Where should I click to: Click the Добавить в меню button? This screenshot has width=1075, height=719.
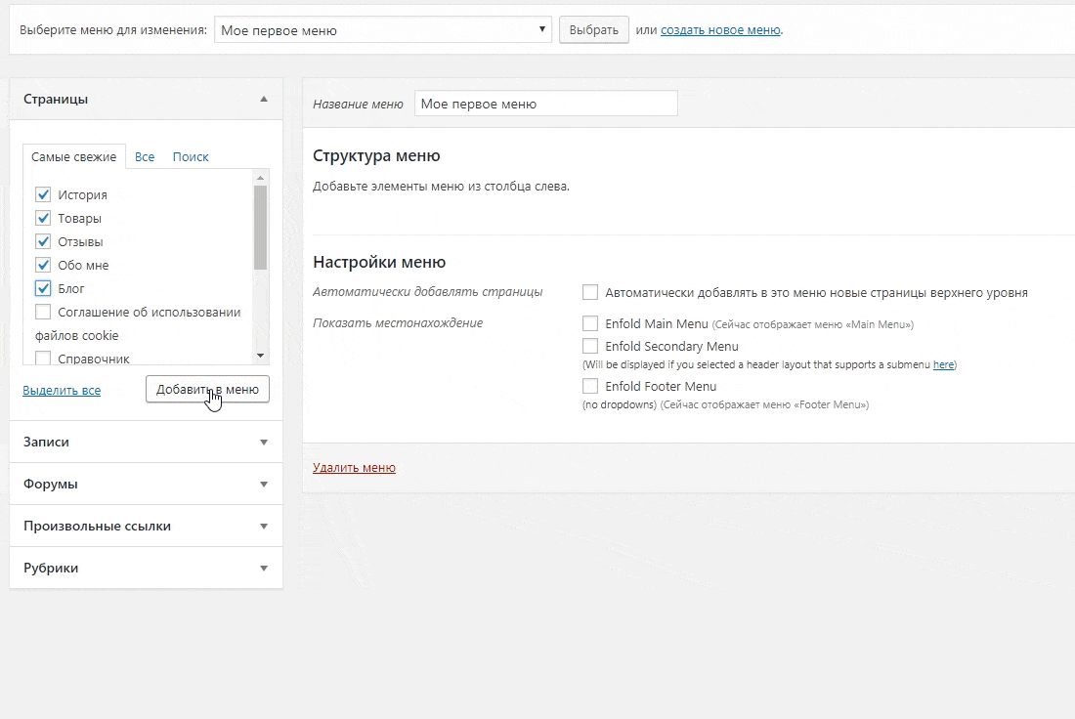pos(207,389)
